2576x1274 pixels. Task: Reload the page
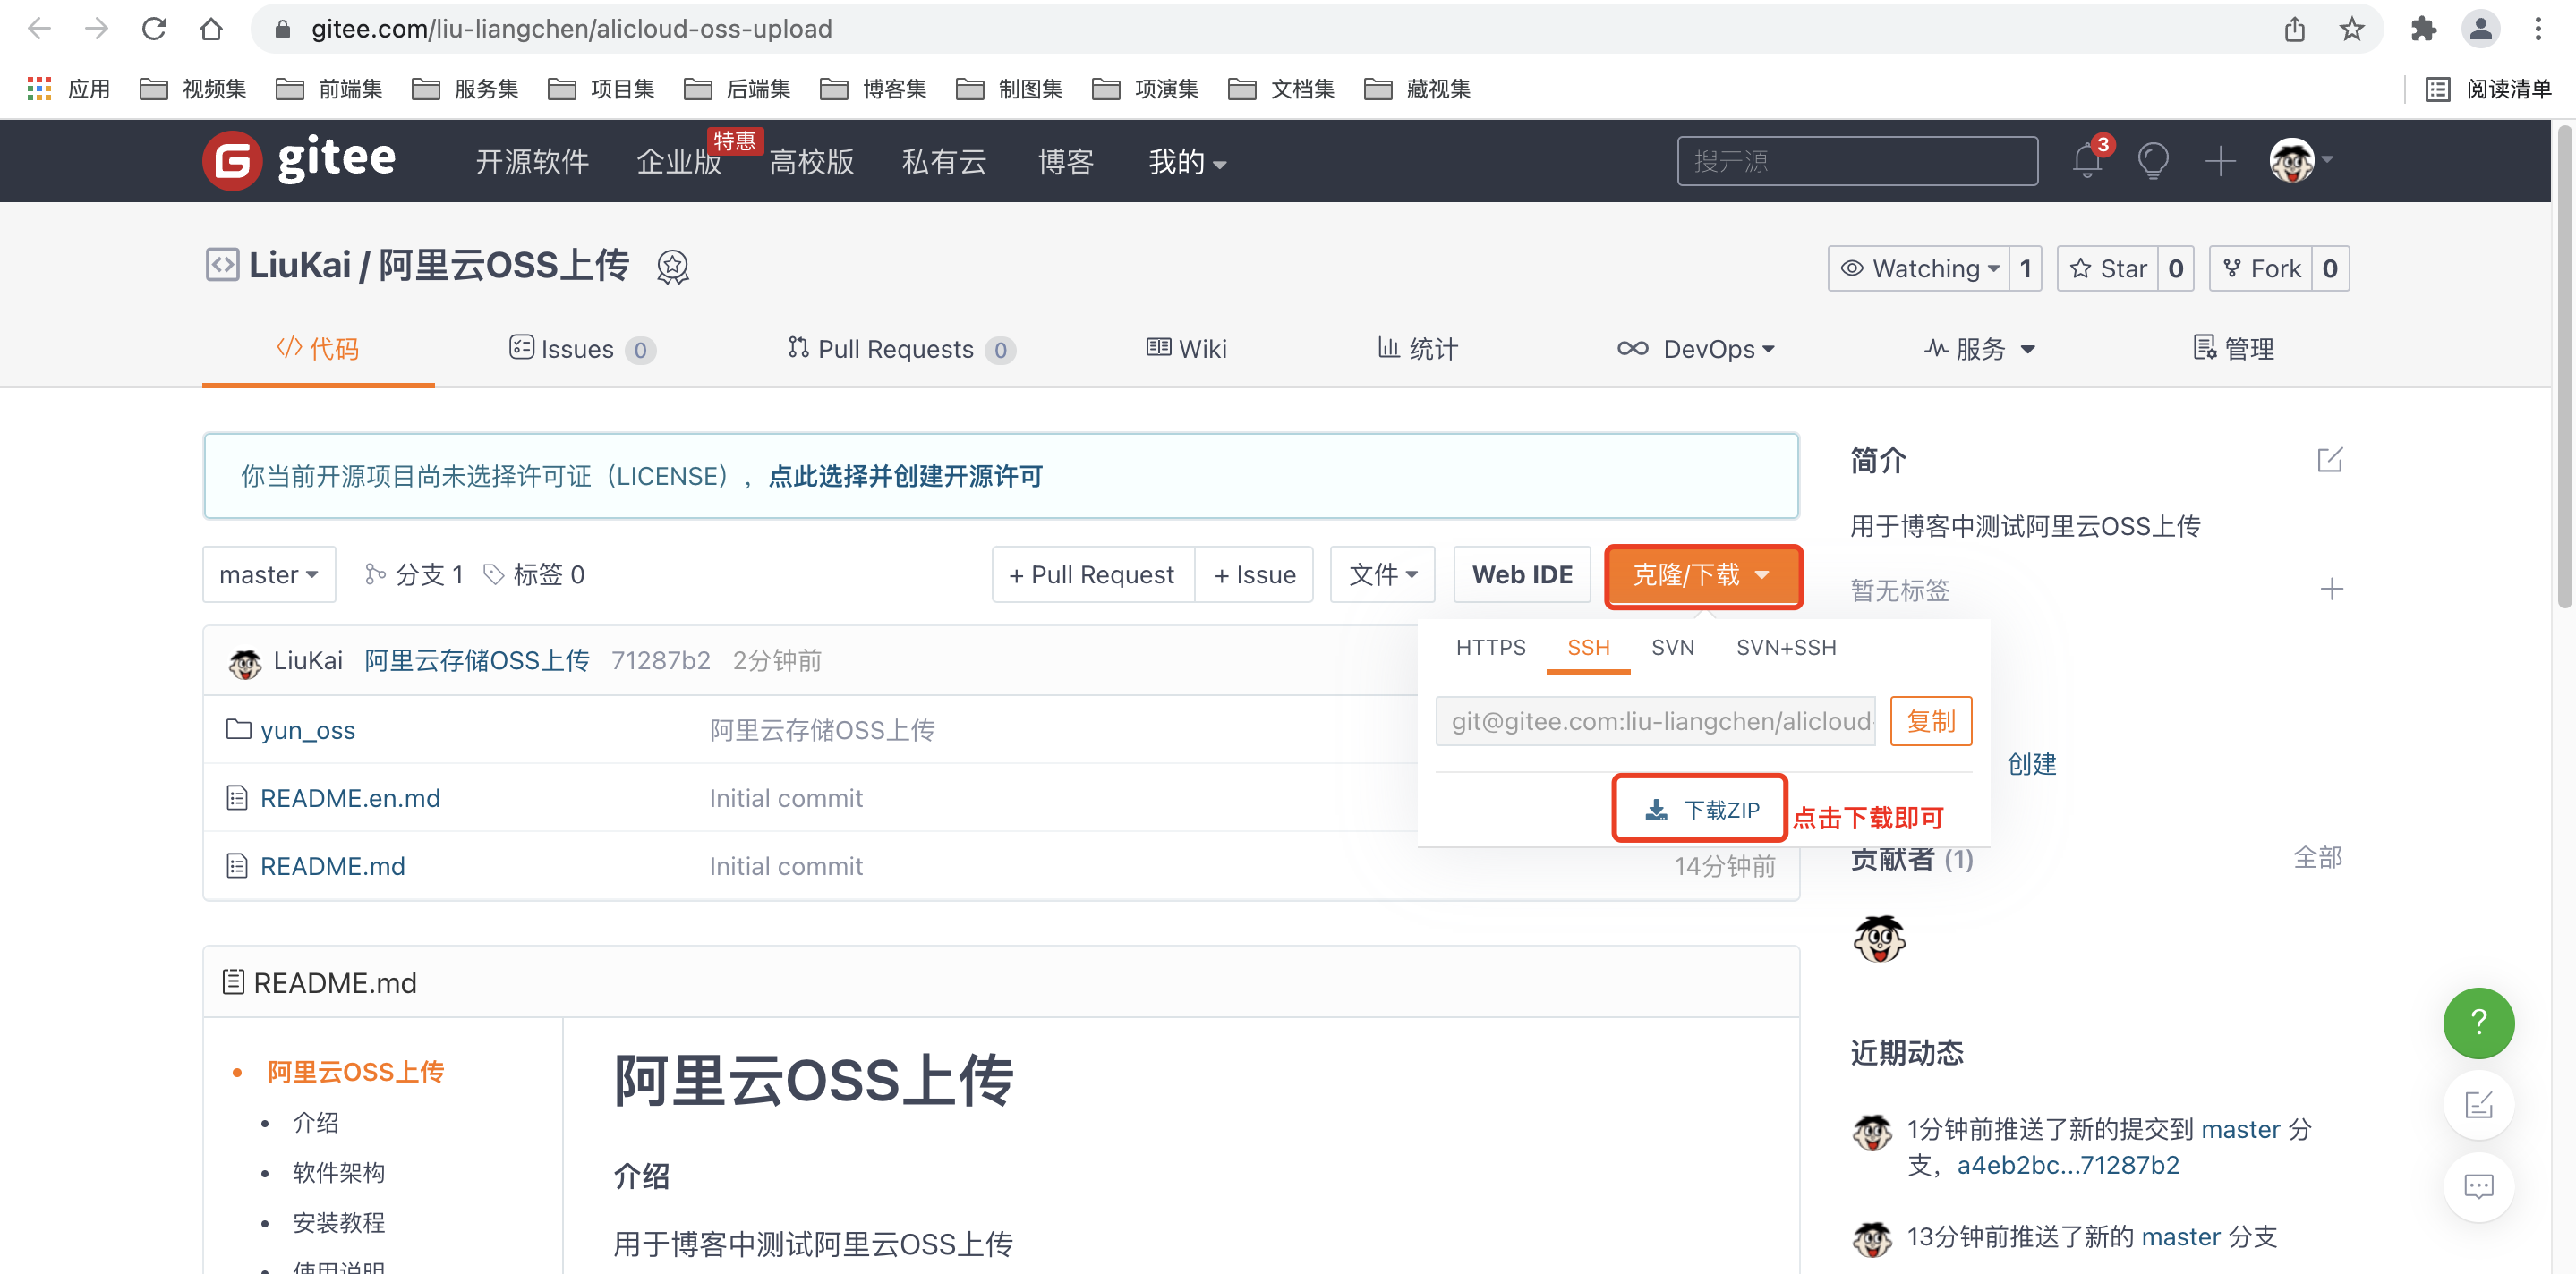click(x=154, y=29)
